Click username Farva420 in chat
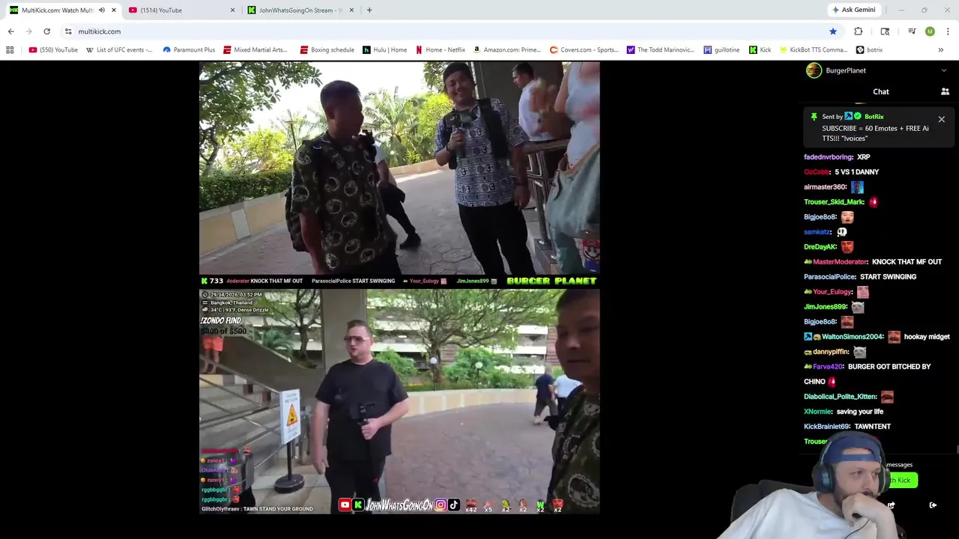Viewport: 959px width, 539px height. pos(828,367)
